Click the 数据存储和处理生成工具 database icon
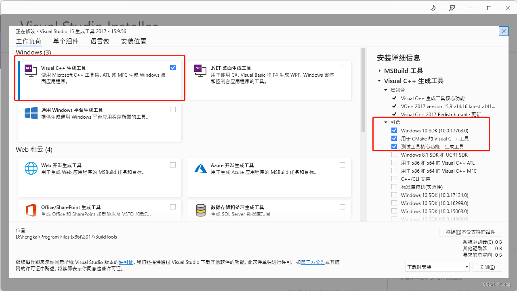 pyautogui.click(x=201, y=210)
